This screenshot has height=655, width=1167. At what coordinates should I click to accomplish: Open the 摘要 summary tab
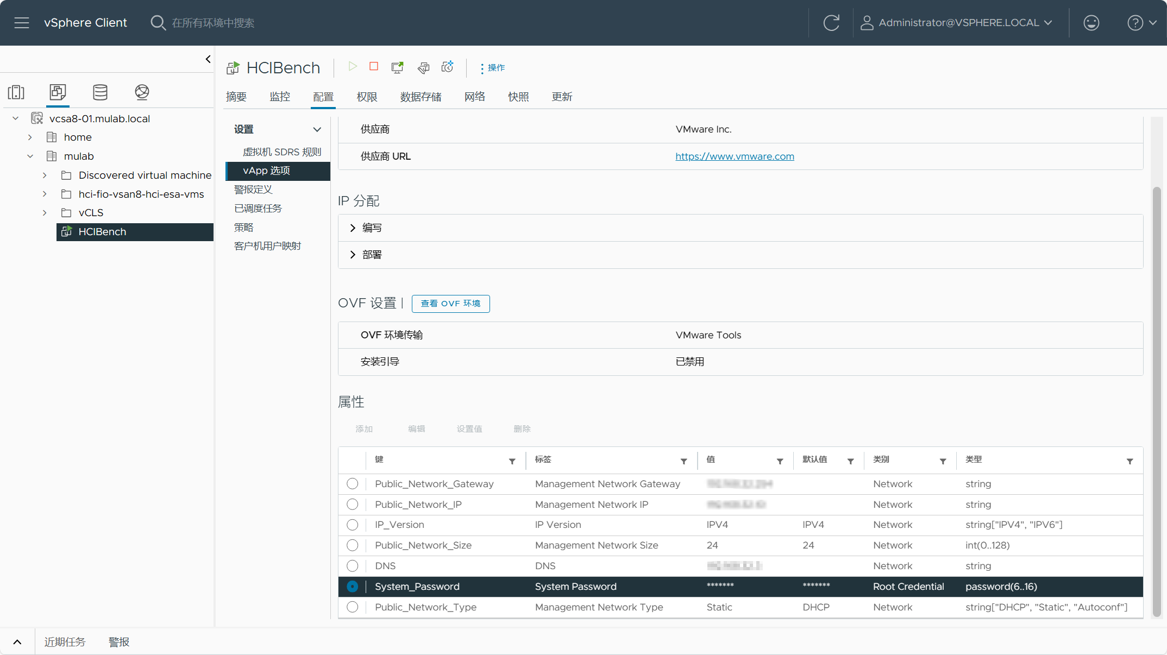click(236, 97)
